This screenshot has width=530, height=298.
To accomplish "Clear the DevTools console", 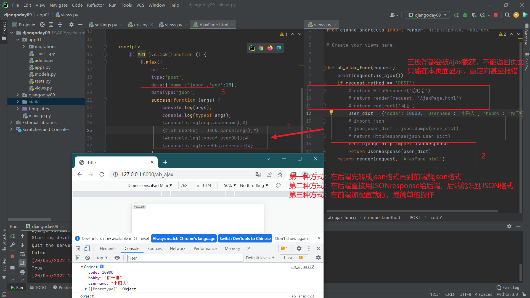I will click(x=88, y=258).
